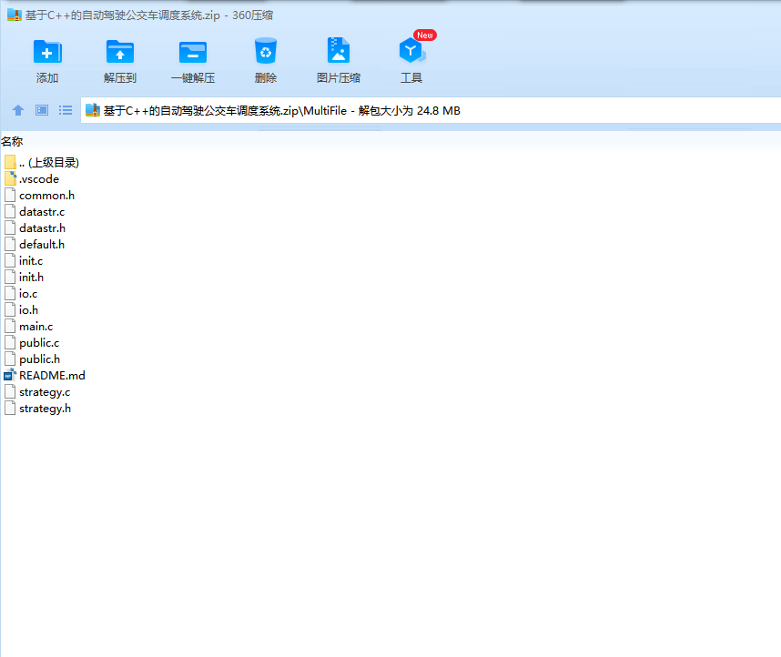781x657 pixels.
Task: Select the init.c file
Action: tap(24, 261)
